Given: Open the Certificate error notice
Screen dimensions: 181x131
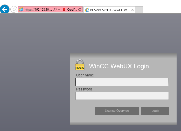Looking at the screenshot, I should 72,10.
